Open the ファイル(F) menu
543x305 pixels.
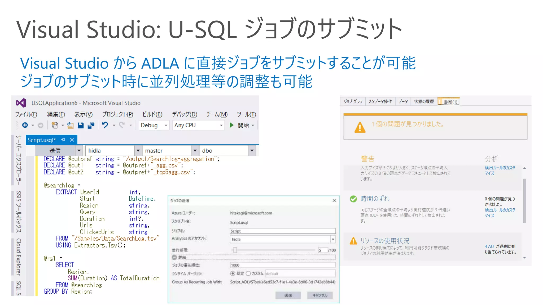click(26, 114)
